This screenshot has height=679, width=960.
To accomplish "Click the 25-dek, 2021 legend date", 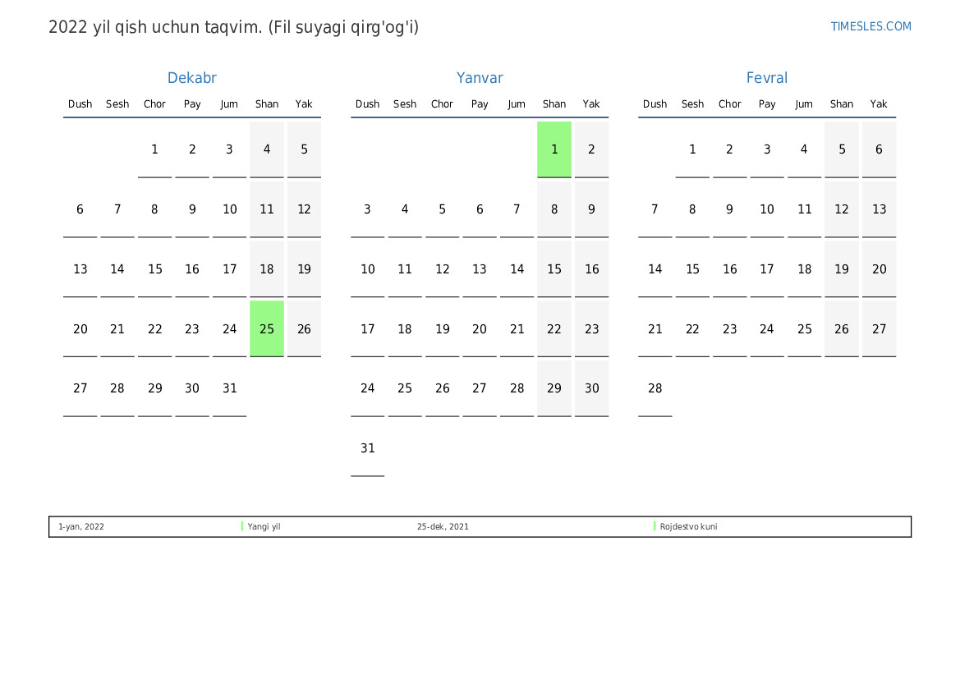I will click(x=443, y=527).
